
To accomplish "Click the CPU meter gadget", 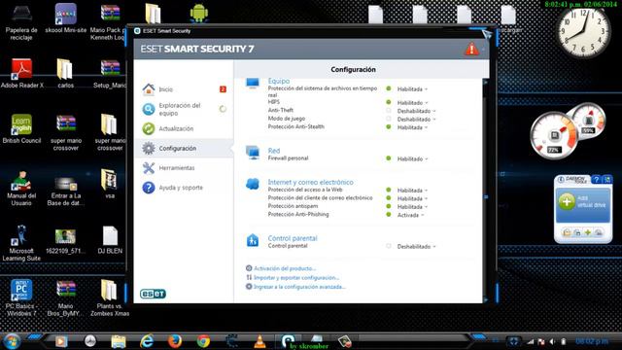I will (x=555, y=136).
